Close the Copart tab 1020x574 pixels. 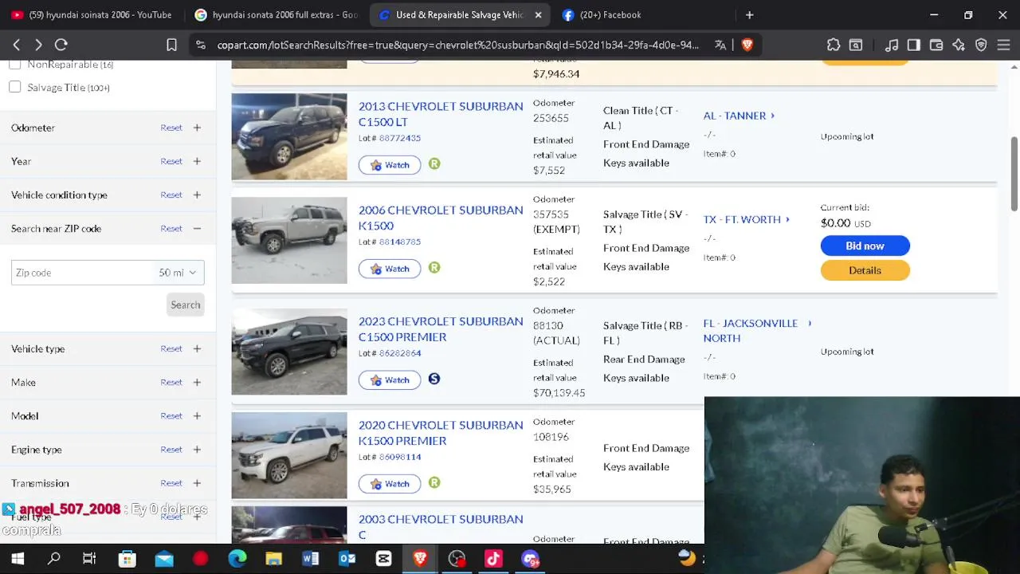[x=538, y=14]
